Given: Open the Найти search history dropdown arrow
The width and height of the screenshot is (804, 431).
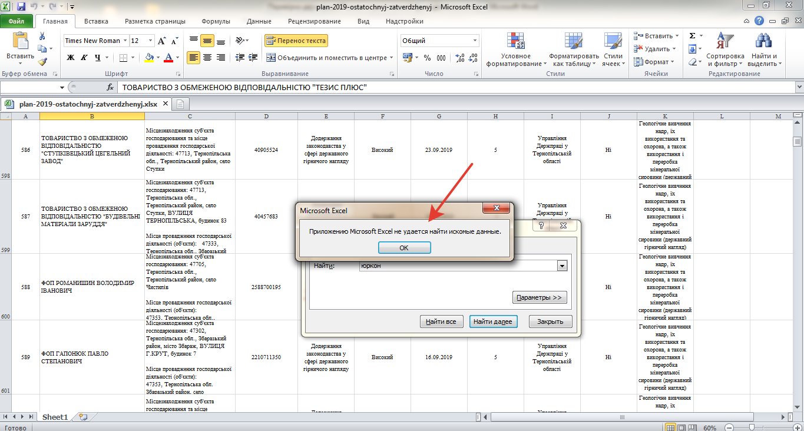Looking at the screenshot, I should 562,266.
